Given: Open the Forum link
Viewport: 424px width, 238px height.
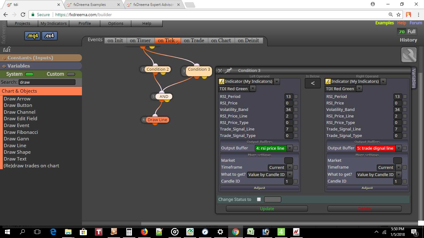Looking at the screenshot, I should tap(416, 23).
